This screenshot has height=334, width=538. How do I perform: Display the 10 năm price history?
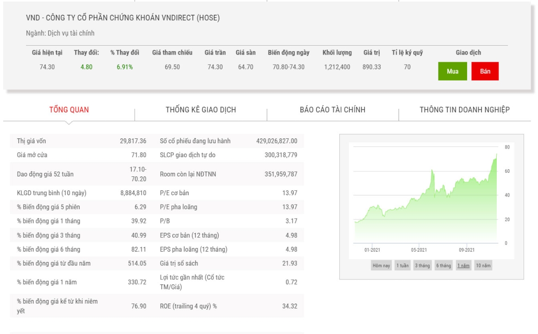pos(483,265)
